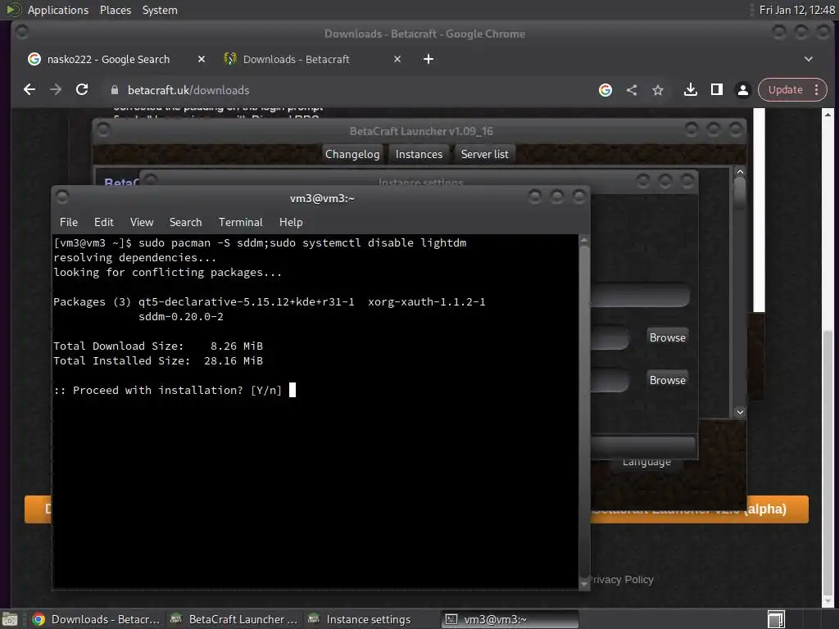This screenshot has height=629, width=839.
Task: Open a new Chrome tab
Action: 429,59
